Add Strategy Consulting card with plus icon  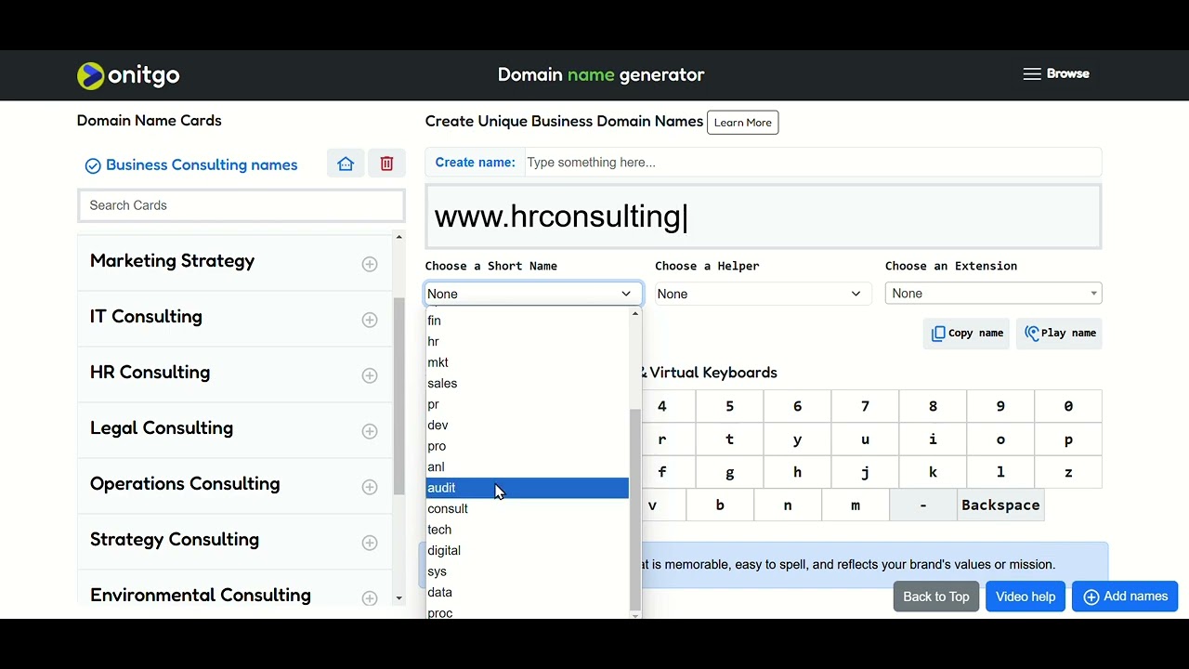(370, 543)
